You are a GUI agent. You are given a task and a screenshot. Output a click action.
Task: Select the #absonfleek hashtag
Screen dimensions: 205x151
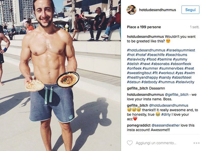pos(181,64)
